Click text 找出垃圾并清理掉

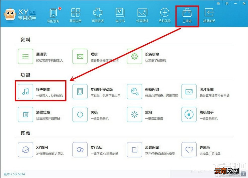(x=48, y=118)
